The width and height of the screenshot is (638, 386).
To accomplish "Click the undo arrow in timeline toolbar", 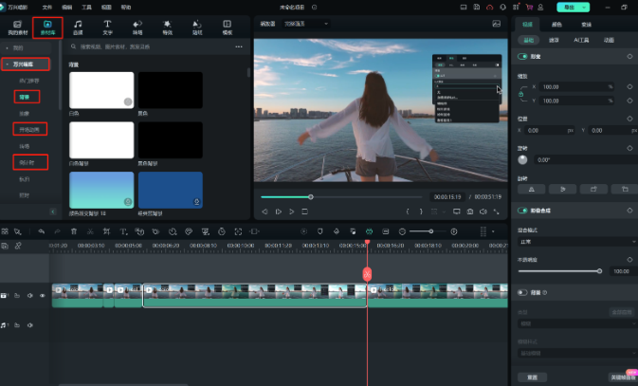I will click(42, 231).
